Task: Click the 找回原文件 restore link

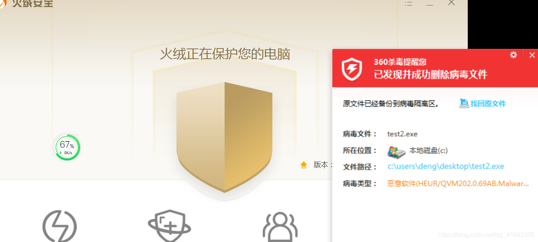Action: tap(488, 104)
